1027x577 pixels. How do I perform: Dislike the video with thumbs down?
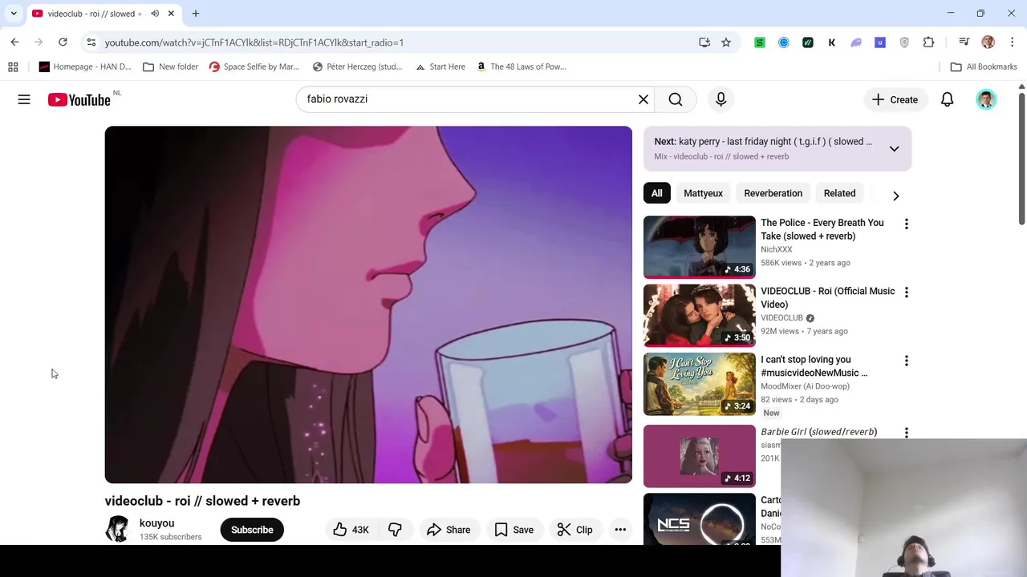[396, 530]
